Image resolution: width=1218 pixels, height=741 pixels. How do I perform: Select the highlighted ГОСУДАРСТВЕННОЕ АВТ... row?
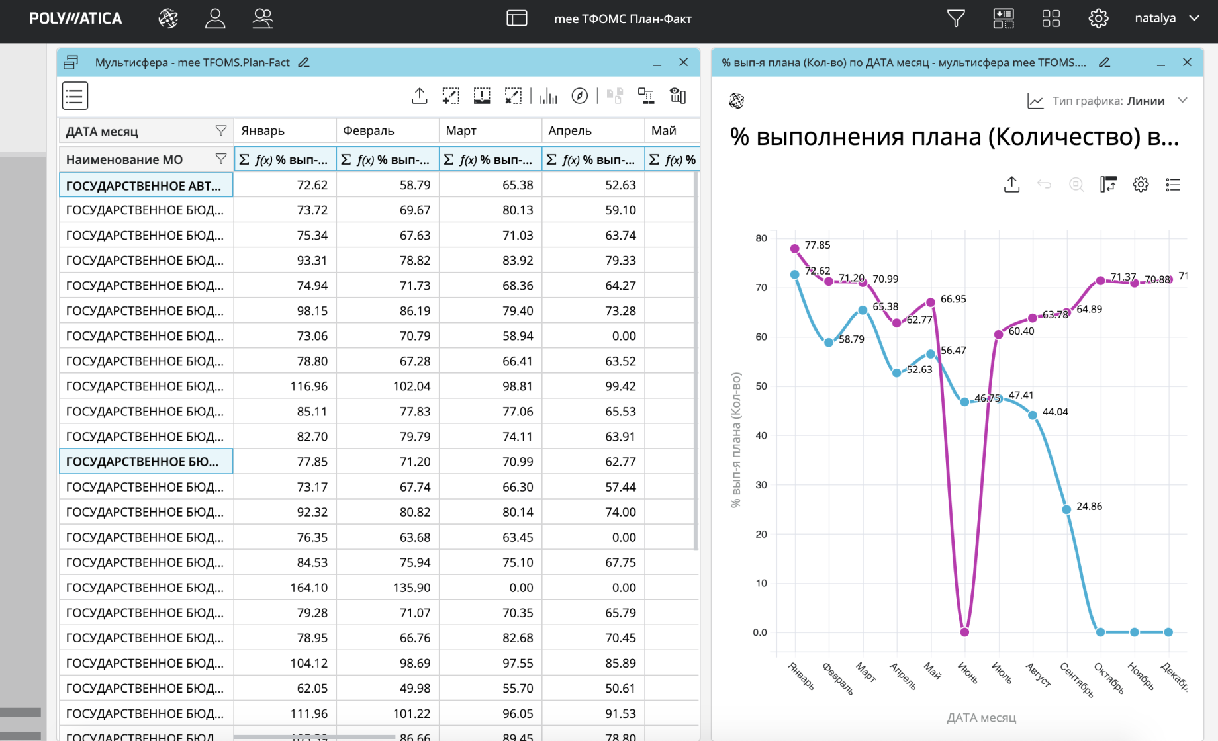point(146,185)
